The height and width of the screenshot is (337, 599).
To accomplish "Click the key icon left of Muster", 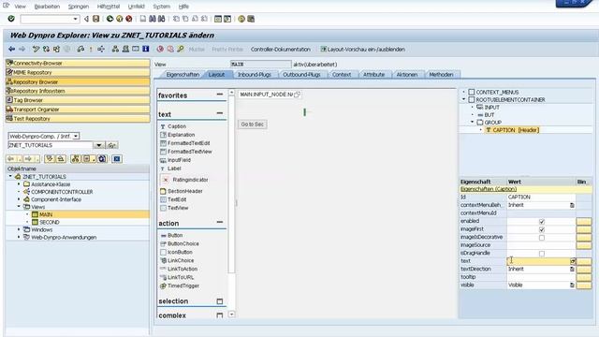I will point(181,49).
